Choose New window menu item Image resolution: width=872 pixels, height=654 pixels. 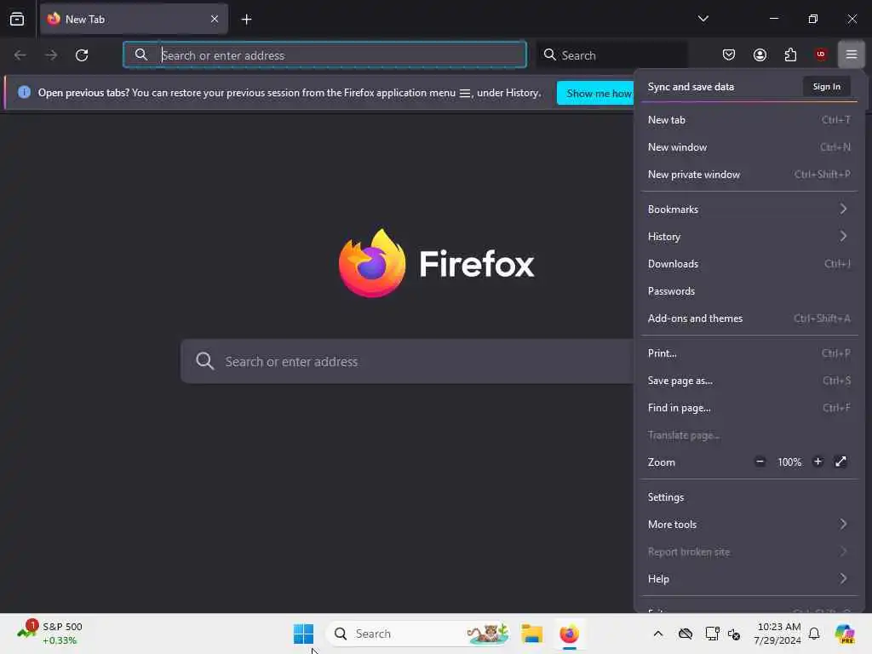click(x=749, y=147)
